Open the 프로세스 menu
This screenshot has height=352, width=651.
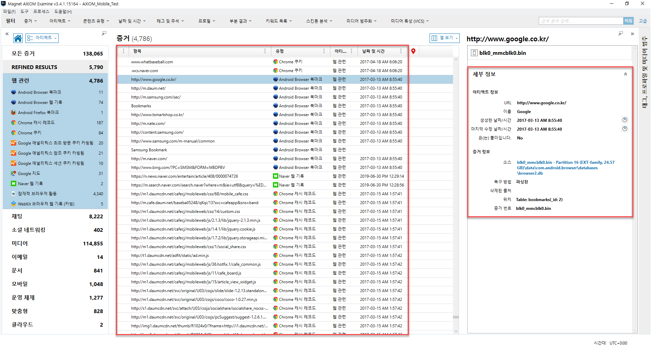tap(41, 12)
